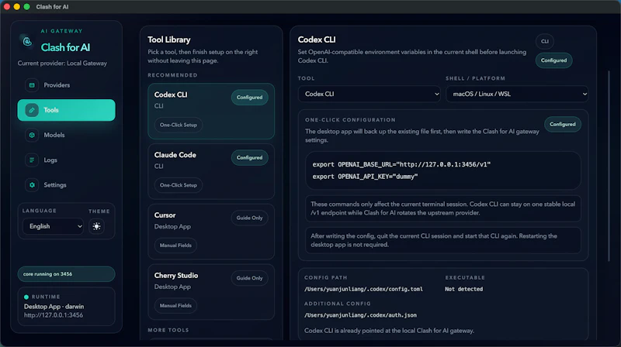Click the Providers sidebar icon
The height and width of the screenshot is (347, 621).
[32, 85]
